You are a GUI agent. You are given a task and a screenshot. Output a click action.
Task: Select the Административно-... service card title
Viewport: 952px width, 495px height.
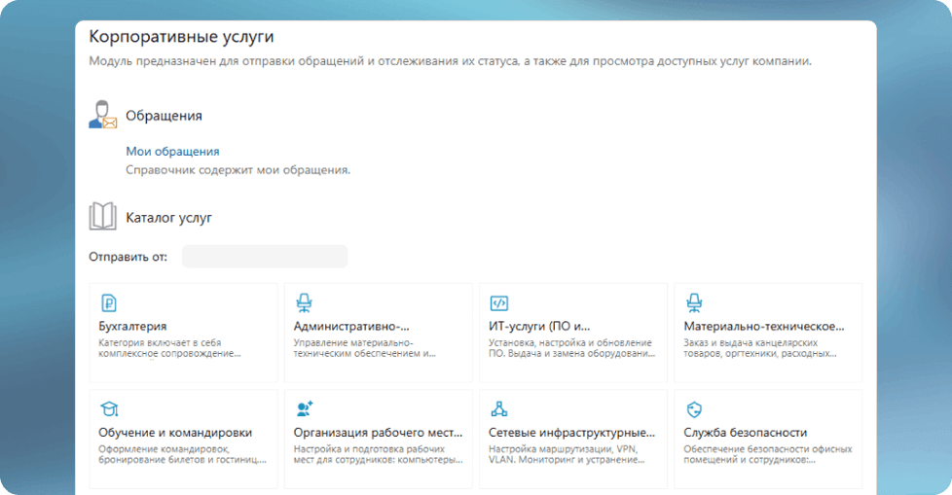pyautogui.click(x=351, y=327)
